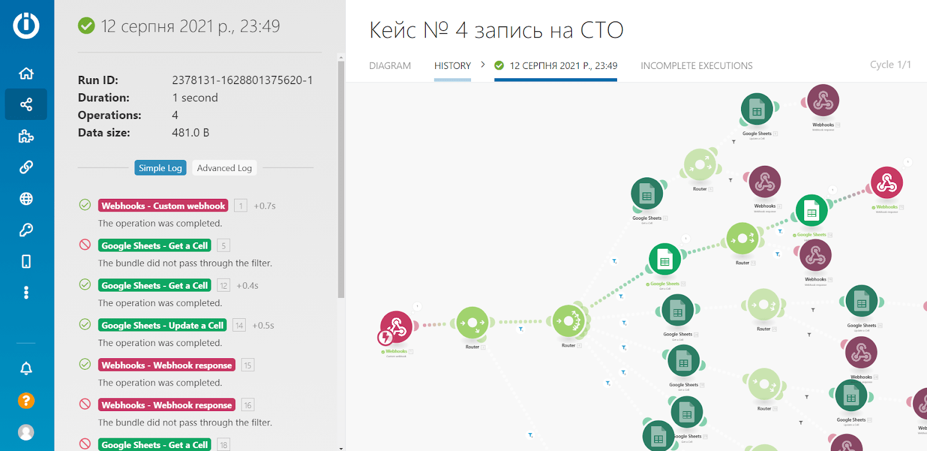Click the Run ID value 2378131-1628801375620-1

[242, 80]
